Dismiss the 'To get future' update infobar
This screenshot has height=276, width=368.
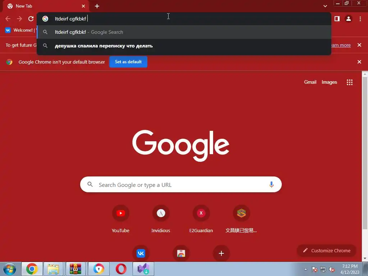(x=359, y=45)
